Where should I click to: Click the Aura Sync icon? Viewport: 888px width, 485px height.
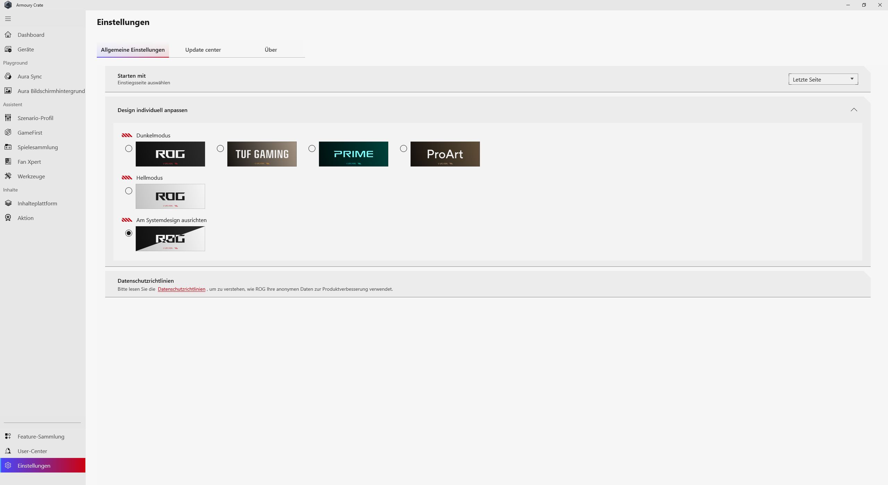[x=8, y=76]
